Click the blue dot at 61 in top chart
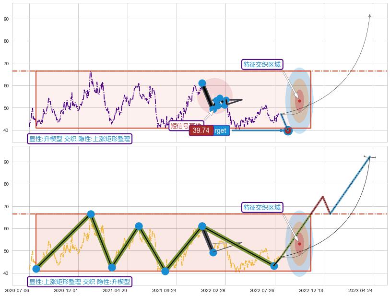The image size is (390, 296). (202, 83)
